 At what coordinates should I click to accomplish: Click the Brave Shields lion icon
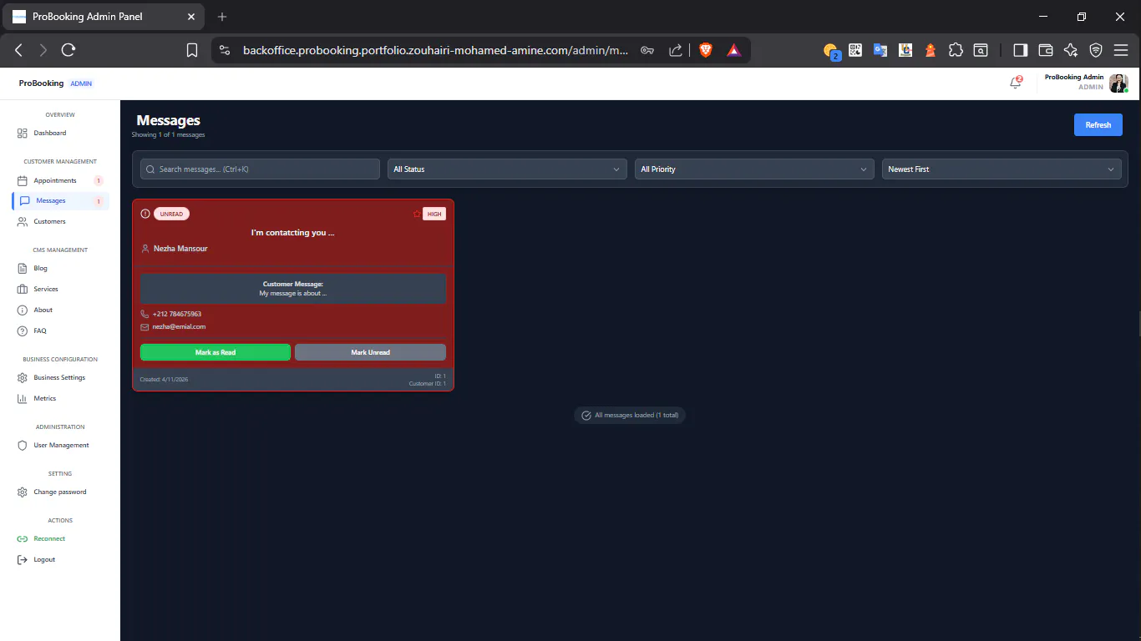tap(705, 50)
